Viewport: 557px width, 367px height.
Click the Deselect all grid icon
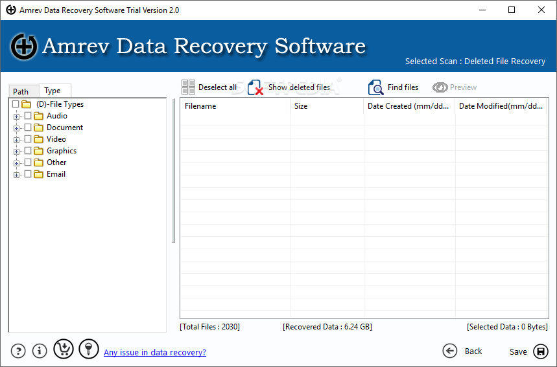click(188, 87)
